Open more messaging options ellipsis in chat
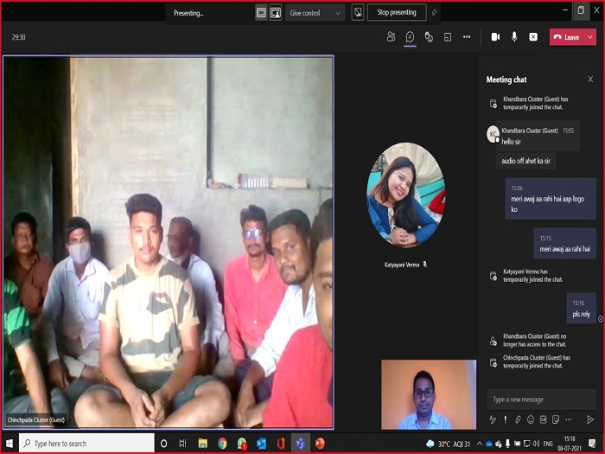 point(568,419)
